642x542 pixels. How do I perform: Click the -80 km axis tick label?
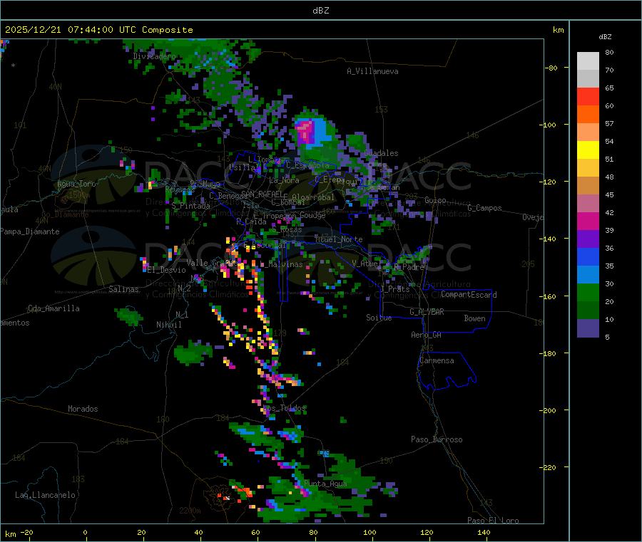[x=551, y=68]
